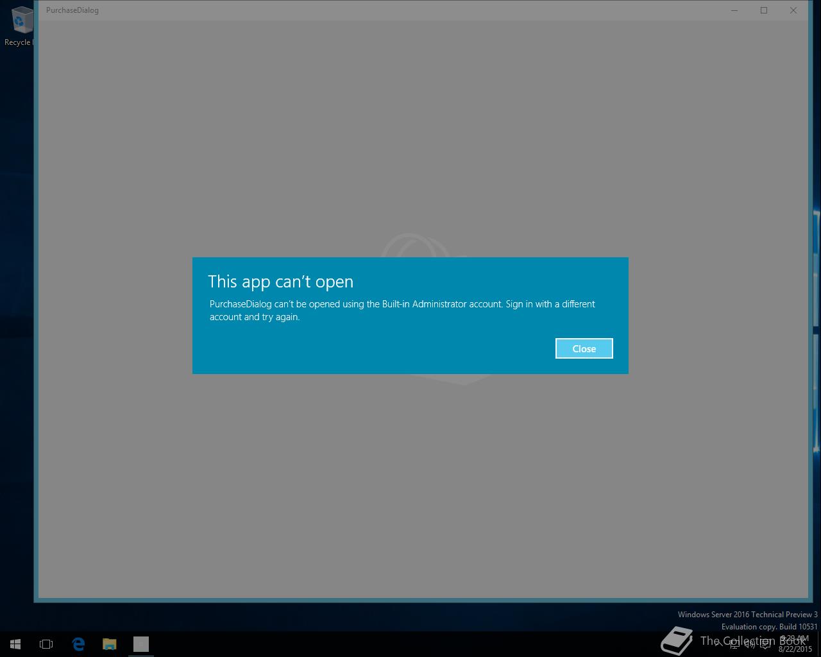Screen dimensions: 821x657
Task: Open the volume control tray icon
Action: point(749,644)
